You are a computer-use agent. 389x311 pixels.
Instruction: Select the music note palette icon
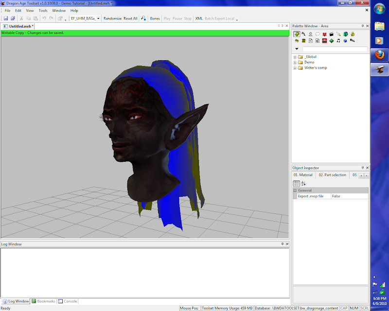pyautogui.click(x=338, y=41)
